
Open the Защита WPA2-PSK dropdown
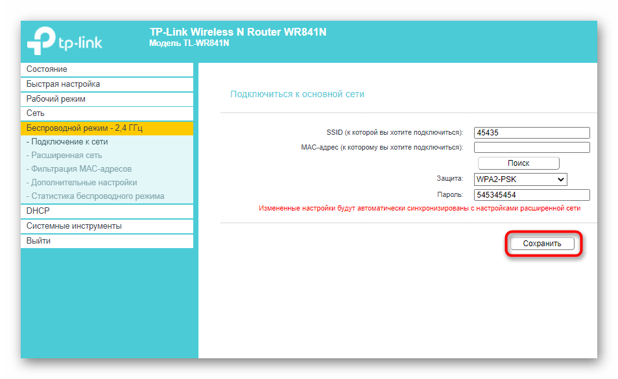(x=521, y=179)
